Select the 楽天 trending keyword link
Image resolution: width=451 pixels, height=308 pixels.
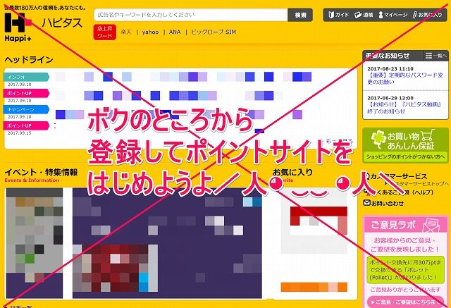tap(126, 32)
